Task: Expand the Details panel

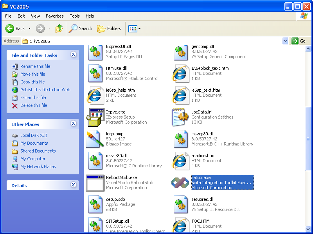Action: tap(73, 185)
